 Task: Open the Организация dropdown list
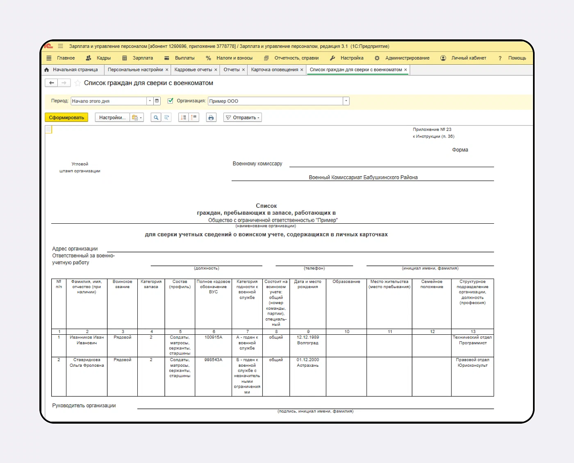(x=346, y=101)
